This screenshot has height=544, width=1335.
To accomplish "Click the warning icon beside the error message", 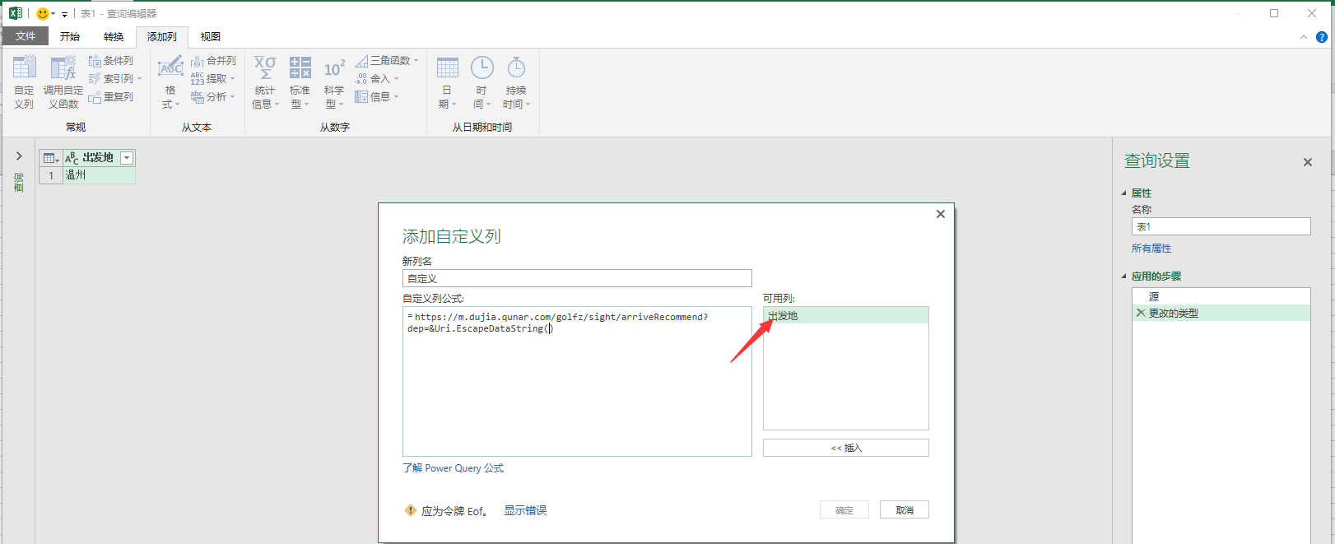I will pos(410,510).
